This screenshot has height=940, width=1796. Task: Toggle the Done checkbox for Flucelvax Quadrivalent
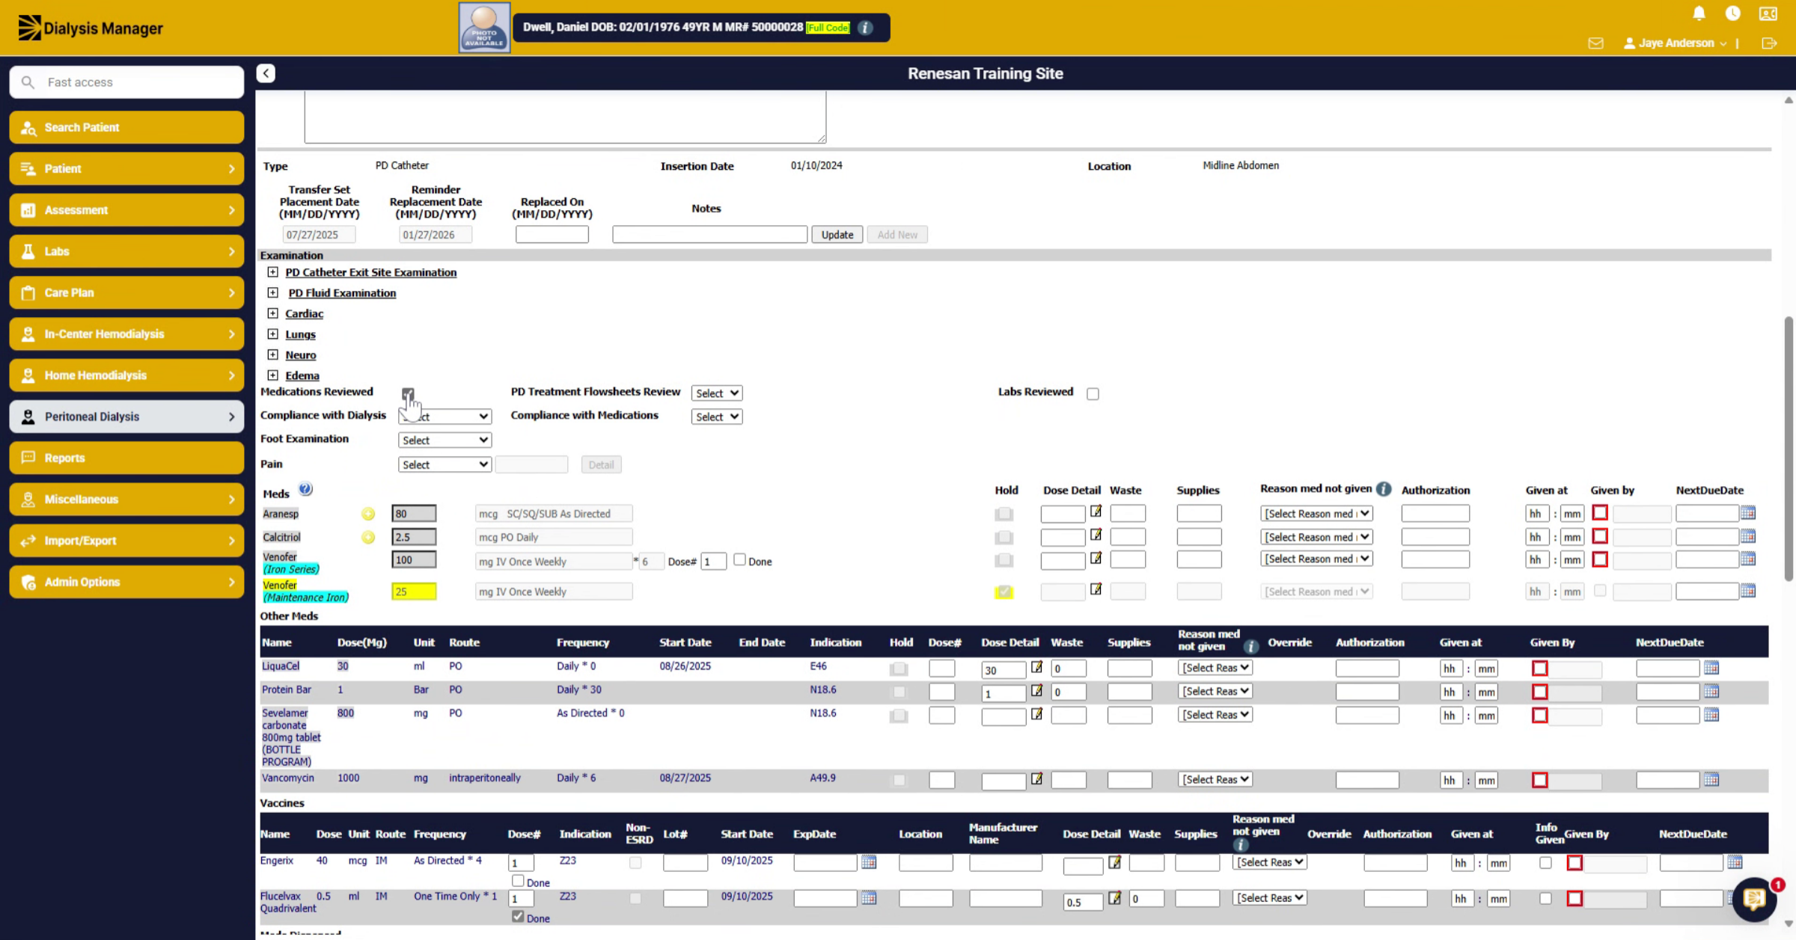click(518, 916)
